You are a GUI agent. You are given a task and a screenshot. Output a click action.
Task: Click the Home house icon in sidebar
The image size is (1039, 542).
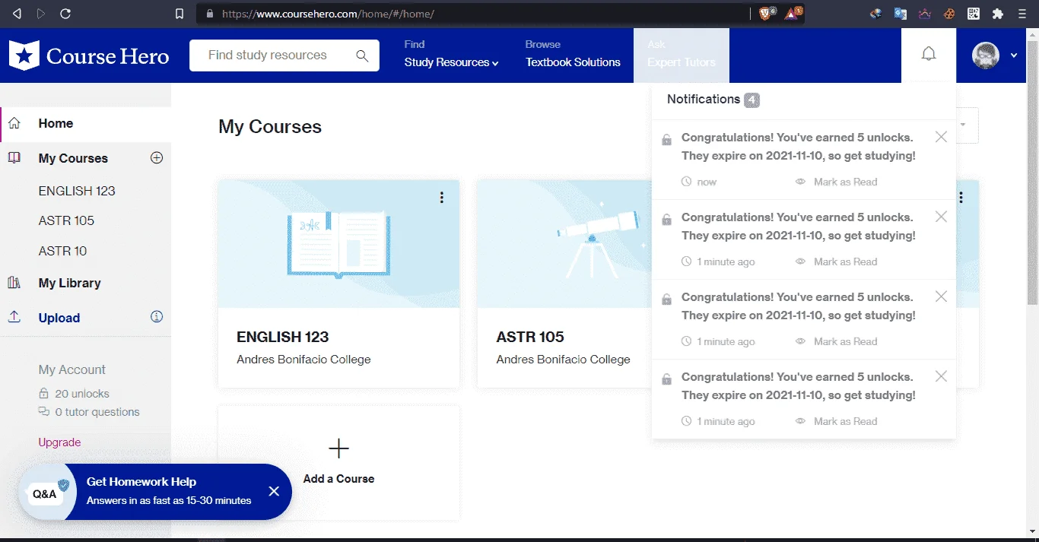[14, 123]
